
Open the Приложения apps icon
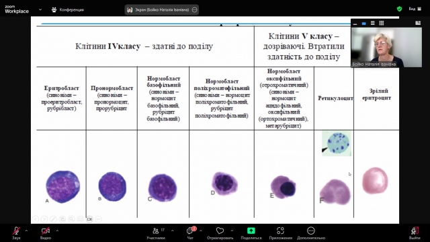click(280, 231)
